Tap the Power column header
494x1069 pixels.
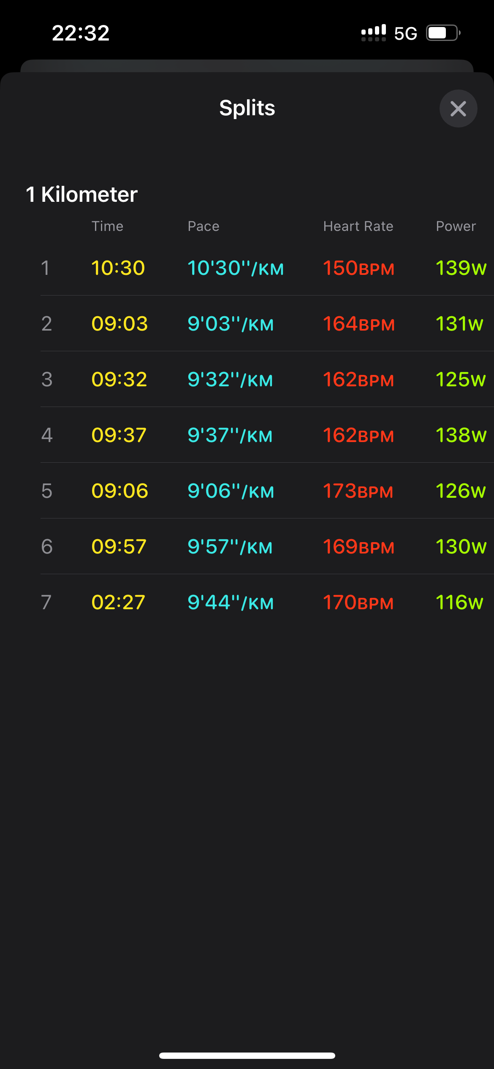click(456, 226)
